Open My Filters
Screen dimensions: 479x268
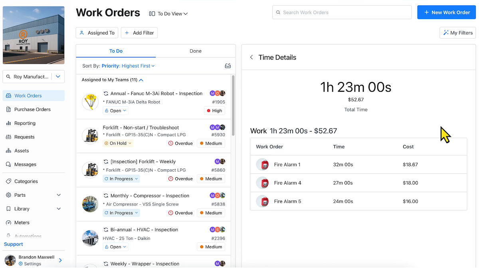point(457,33)
